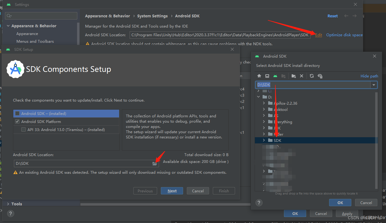Uncheck the Android SDK Platform checkbox
The image size is (386, 223).
(17, 122)
